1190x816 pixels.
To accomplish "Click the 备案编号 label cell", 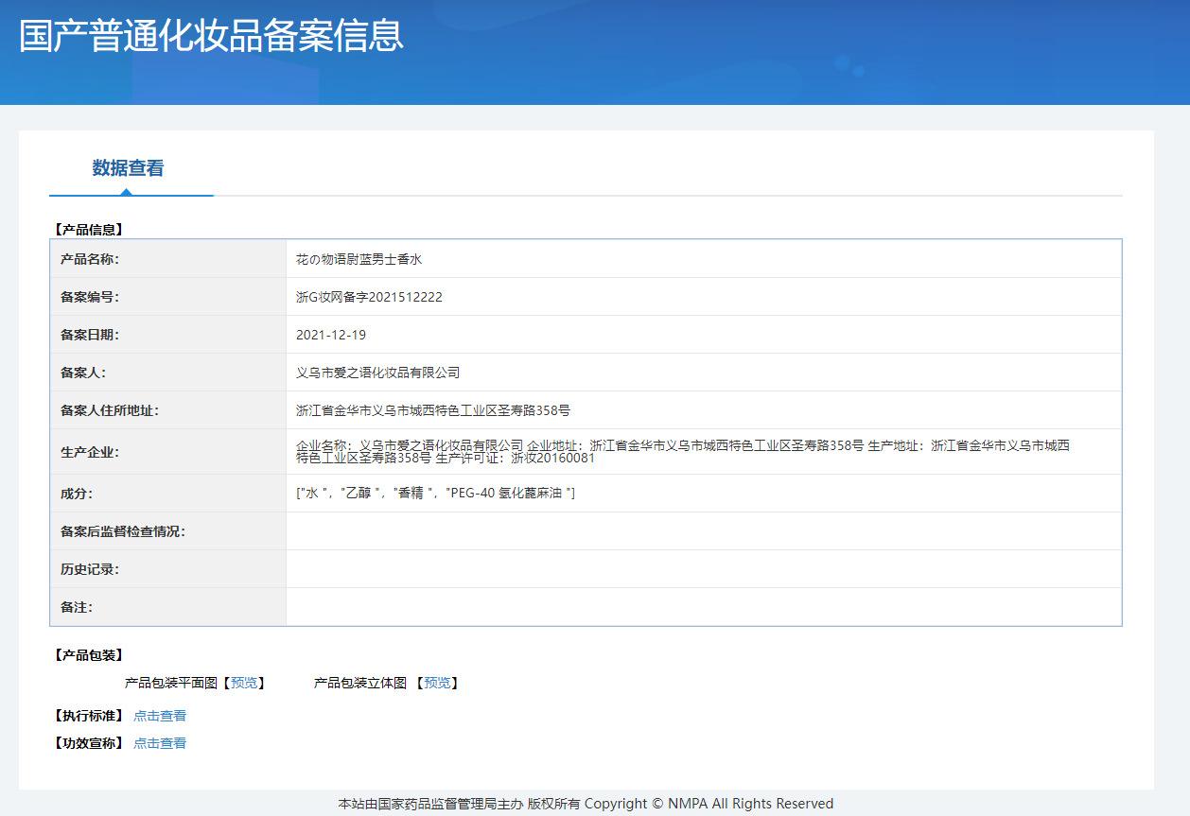I will point(168,297).
